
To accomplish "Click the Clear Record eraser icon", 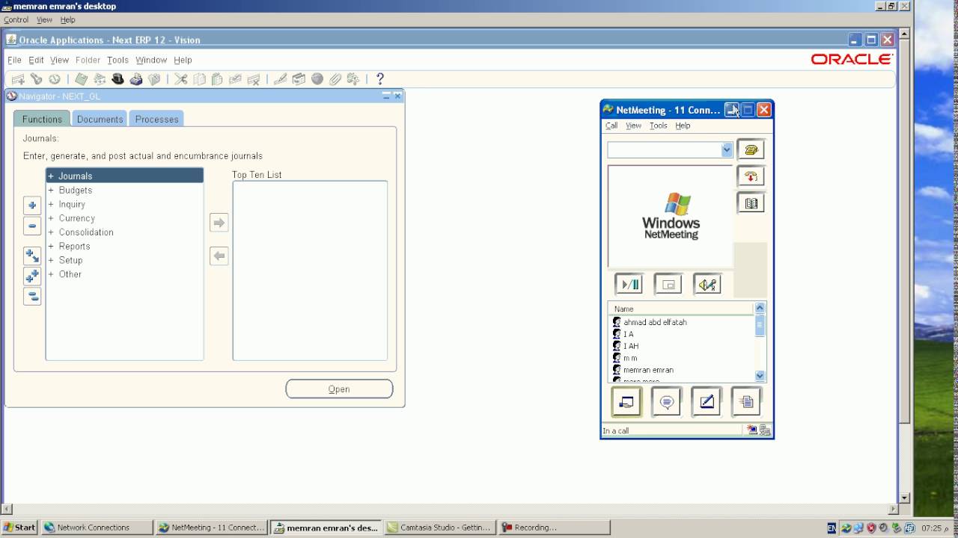I will [x=235, y=78].
